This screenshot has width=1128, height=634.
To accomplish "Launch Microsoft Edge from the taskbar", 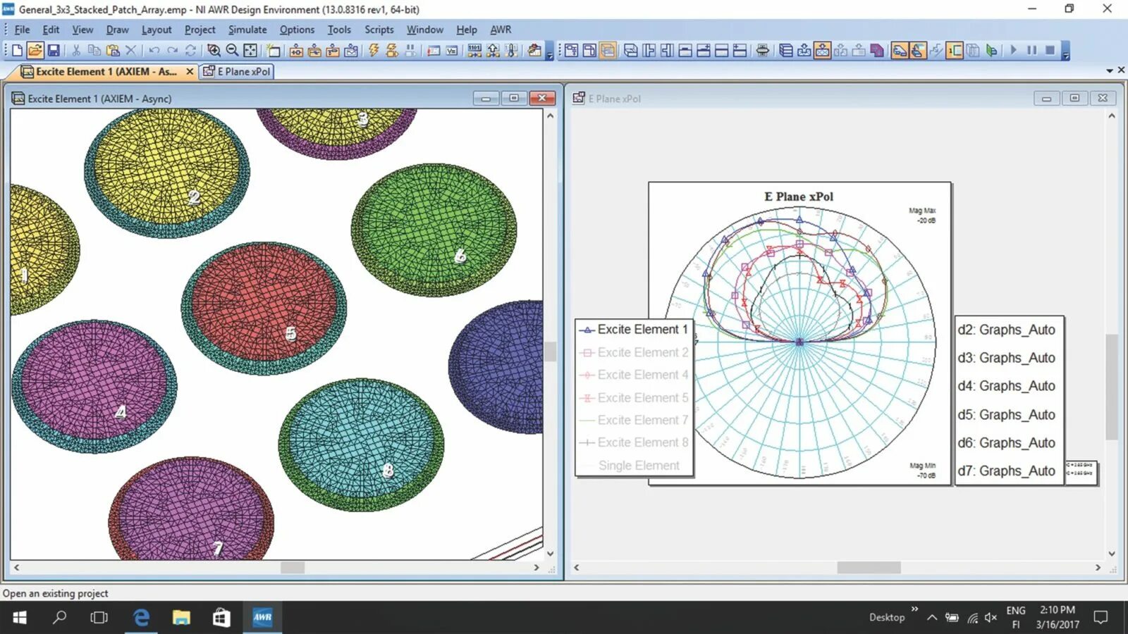I will (142, 618).
